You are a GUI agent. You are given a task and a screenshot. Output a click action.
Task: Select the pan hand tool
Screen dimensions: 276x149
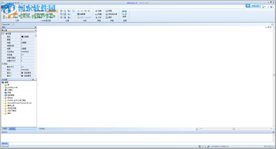(x=73, y=11)
